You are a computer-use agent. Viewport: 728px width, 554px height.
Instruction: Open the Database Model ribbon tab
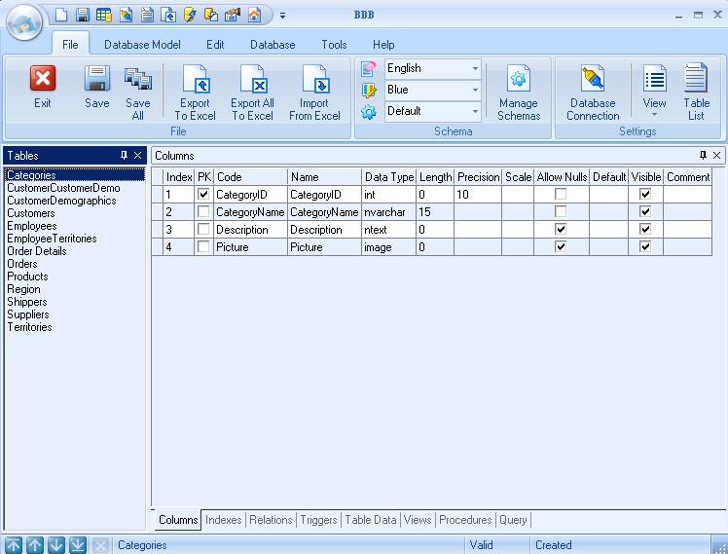(142, 45)
